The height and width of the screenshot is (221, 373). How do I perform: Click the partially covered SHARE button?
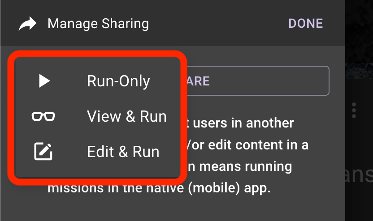coord(258,81)
